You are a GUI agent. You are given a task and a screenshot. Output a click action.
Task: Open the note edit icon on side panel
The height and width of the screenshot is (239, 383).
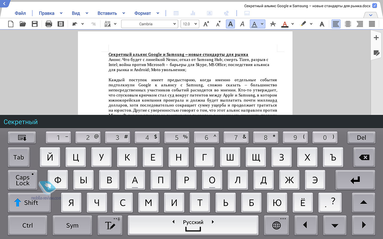click(376, 53)
